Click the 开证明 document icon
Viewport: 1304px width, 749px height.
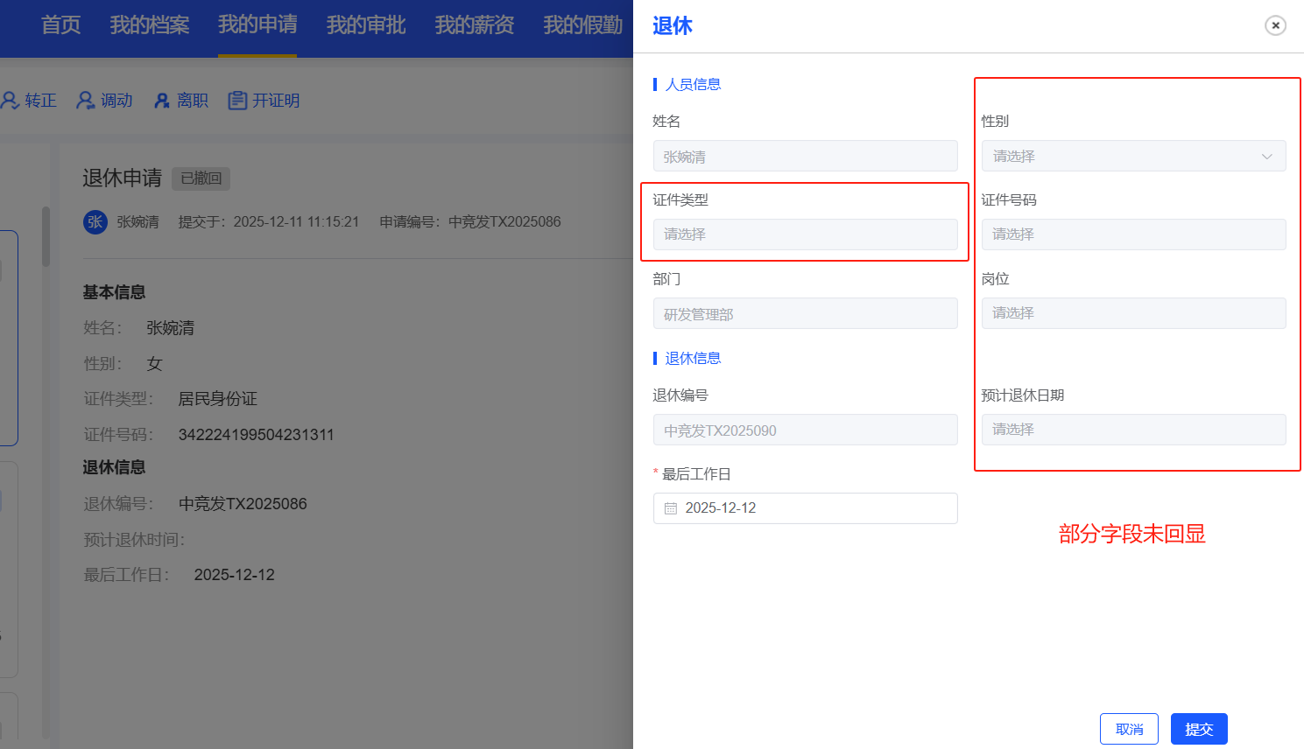(237, 101)
